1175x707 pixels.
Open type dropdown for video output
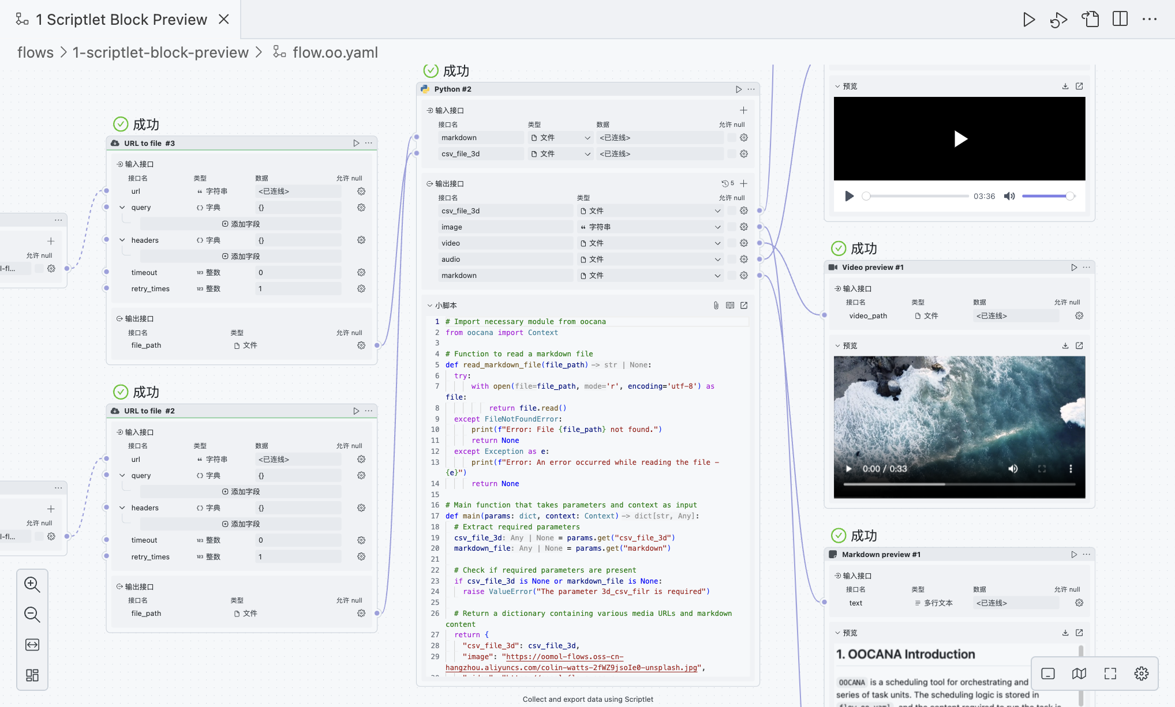pos(717,243)
